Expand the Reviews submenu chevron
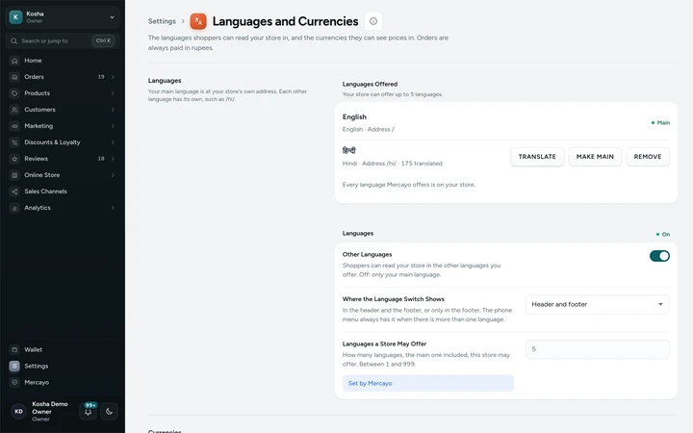This screenshot has height=433, width=693. point(113,159)
